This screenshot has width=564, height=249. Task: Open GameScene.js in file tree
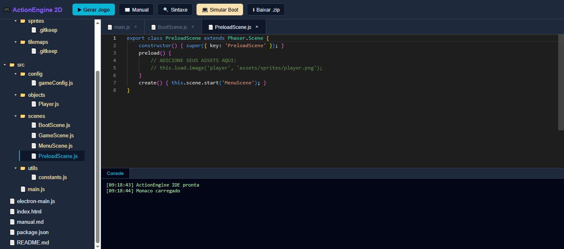pos(56,135)
